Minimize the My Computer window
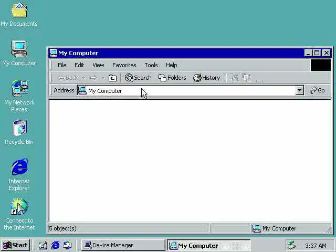Image resolution: width=336 pixels, height=252 pixels. 308,52
